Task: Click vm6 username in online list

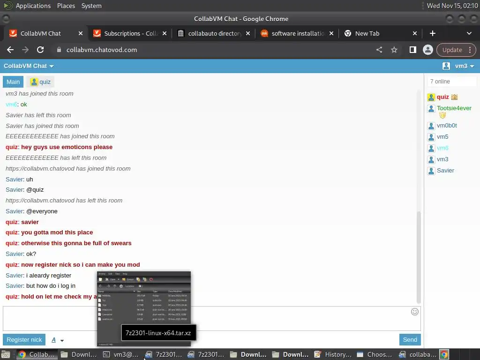Action: pyautogui.click(x=442, y=148)
